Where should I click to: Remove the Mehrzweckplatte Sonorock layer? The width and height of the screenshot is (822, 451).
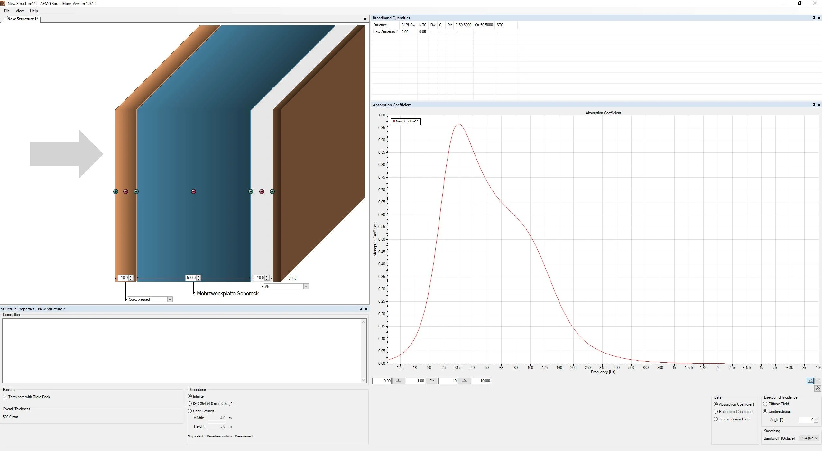coord(193,192)
